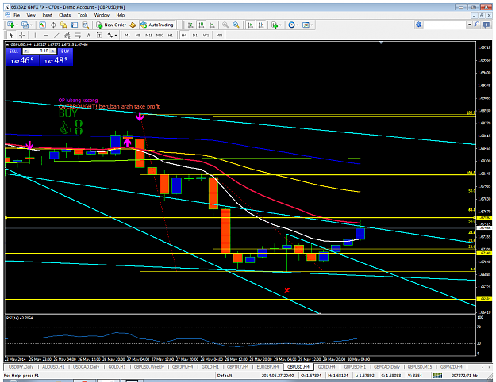Expand the New Chart dropdown arrow
The width and height of the screenshot is (496, 382).
17,25
